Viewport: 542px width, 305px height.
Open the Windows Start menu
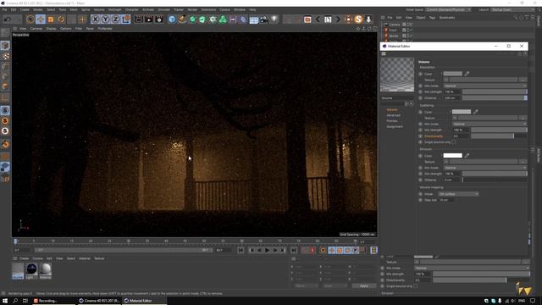tap(5, 301)
